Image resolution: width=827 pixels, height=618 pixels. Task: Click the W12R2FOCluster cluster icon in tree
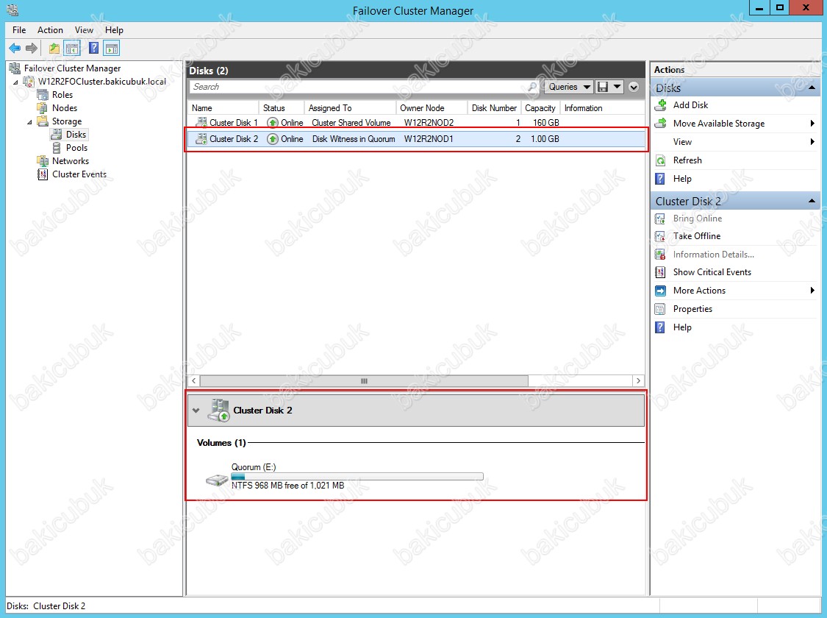29,81
